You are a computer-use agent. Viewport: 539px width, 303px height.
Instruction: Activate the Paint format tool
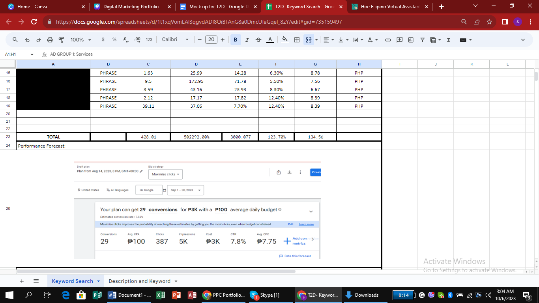pyautogui.click(x=61, y=40)
